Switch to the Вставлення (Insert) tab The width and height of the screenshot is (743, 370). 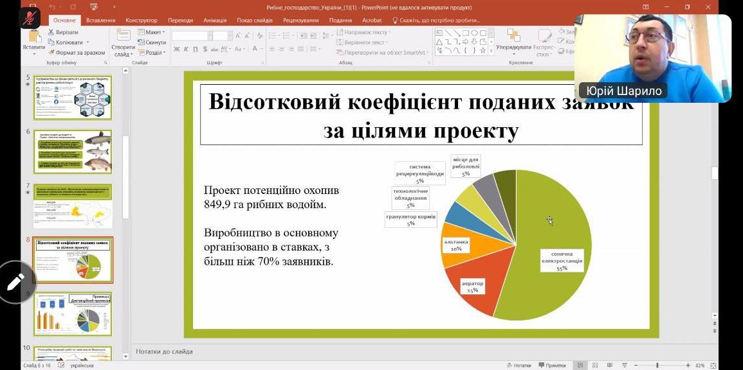pyautogui.click(x=100, y=20)
